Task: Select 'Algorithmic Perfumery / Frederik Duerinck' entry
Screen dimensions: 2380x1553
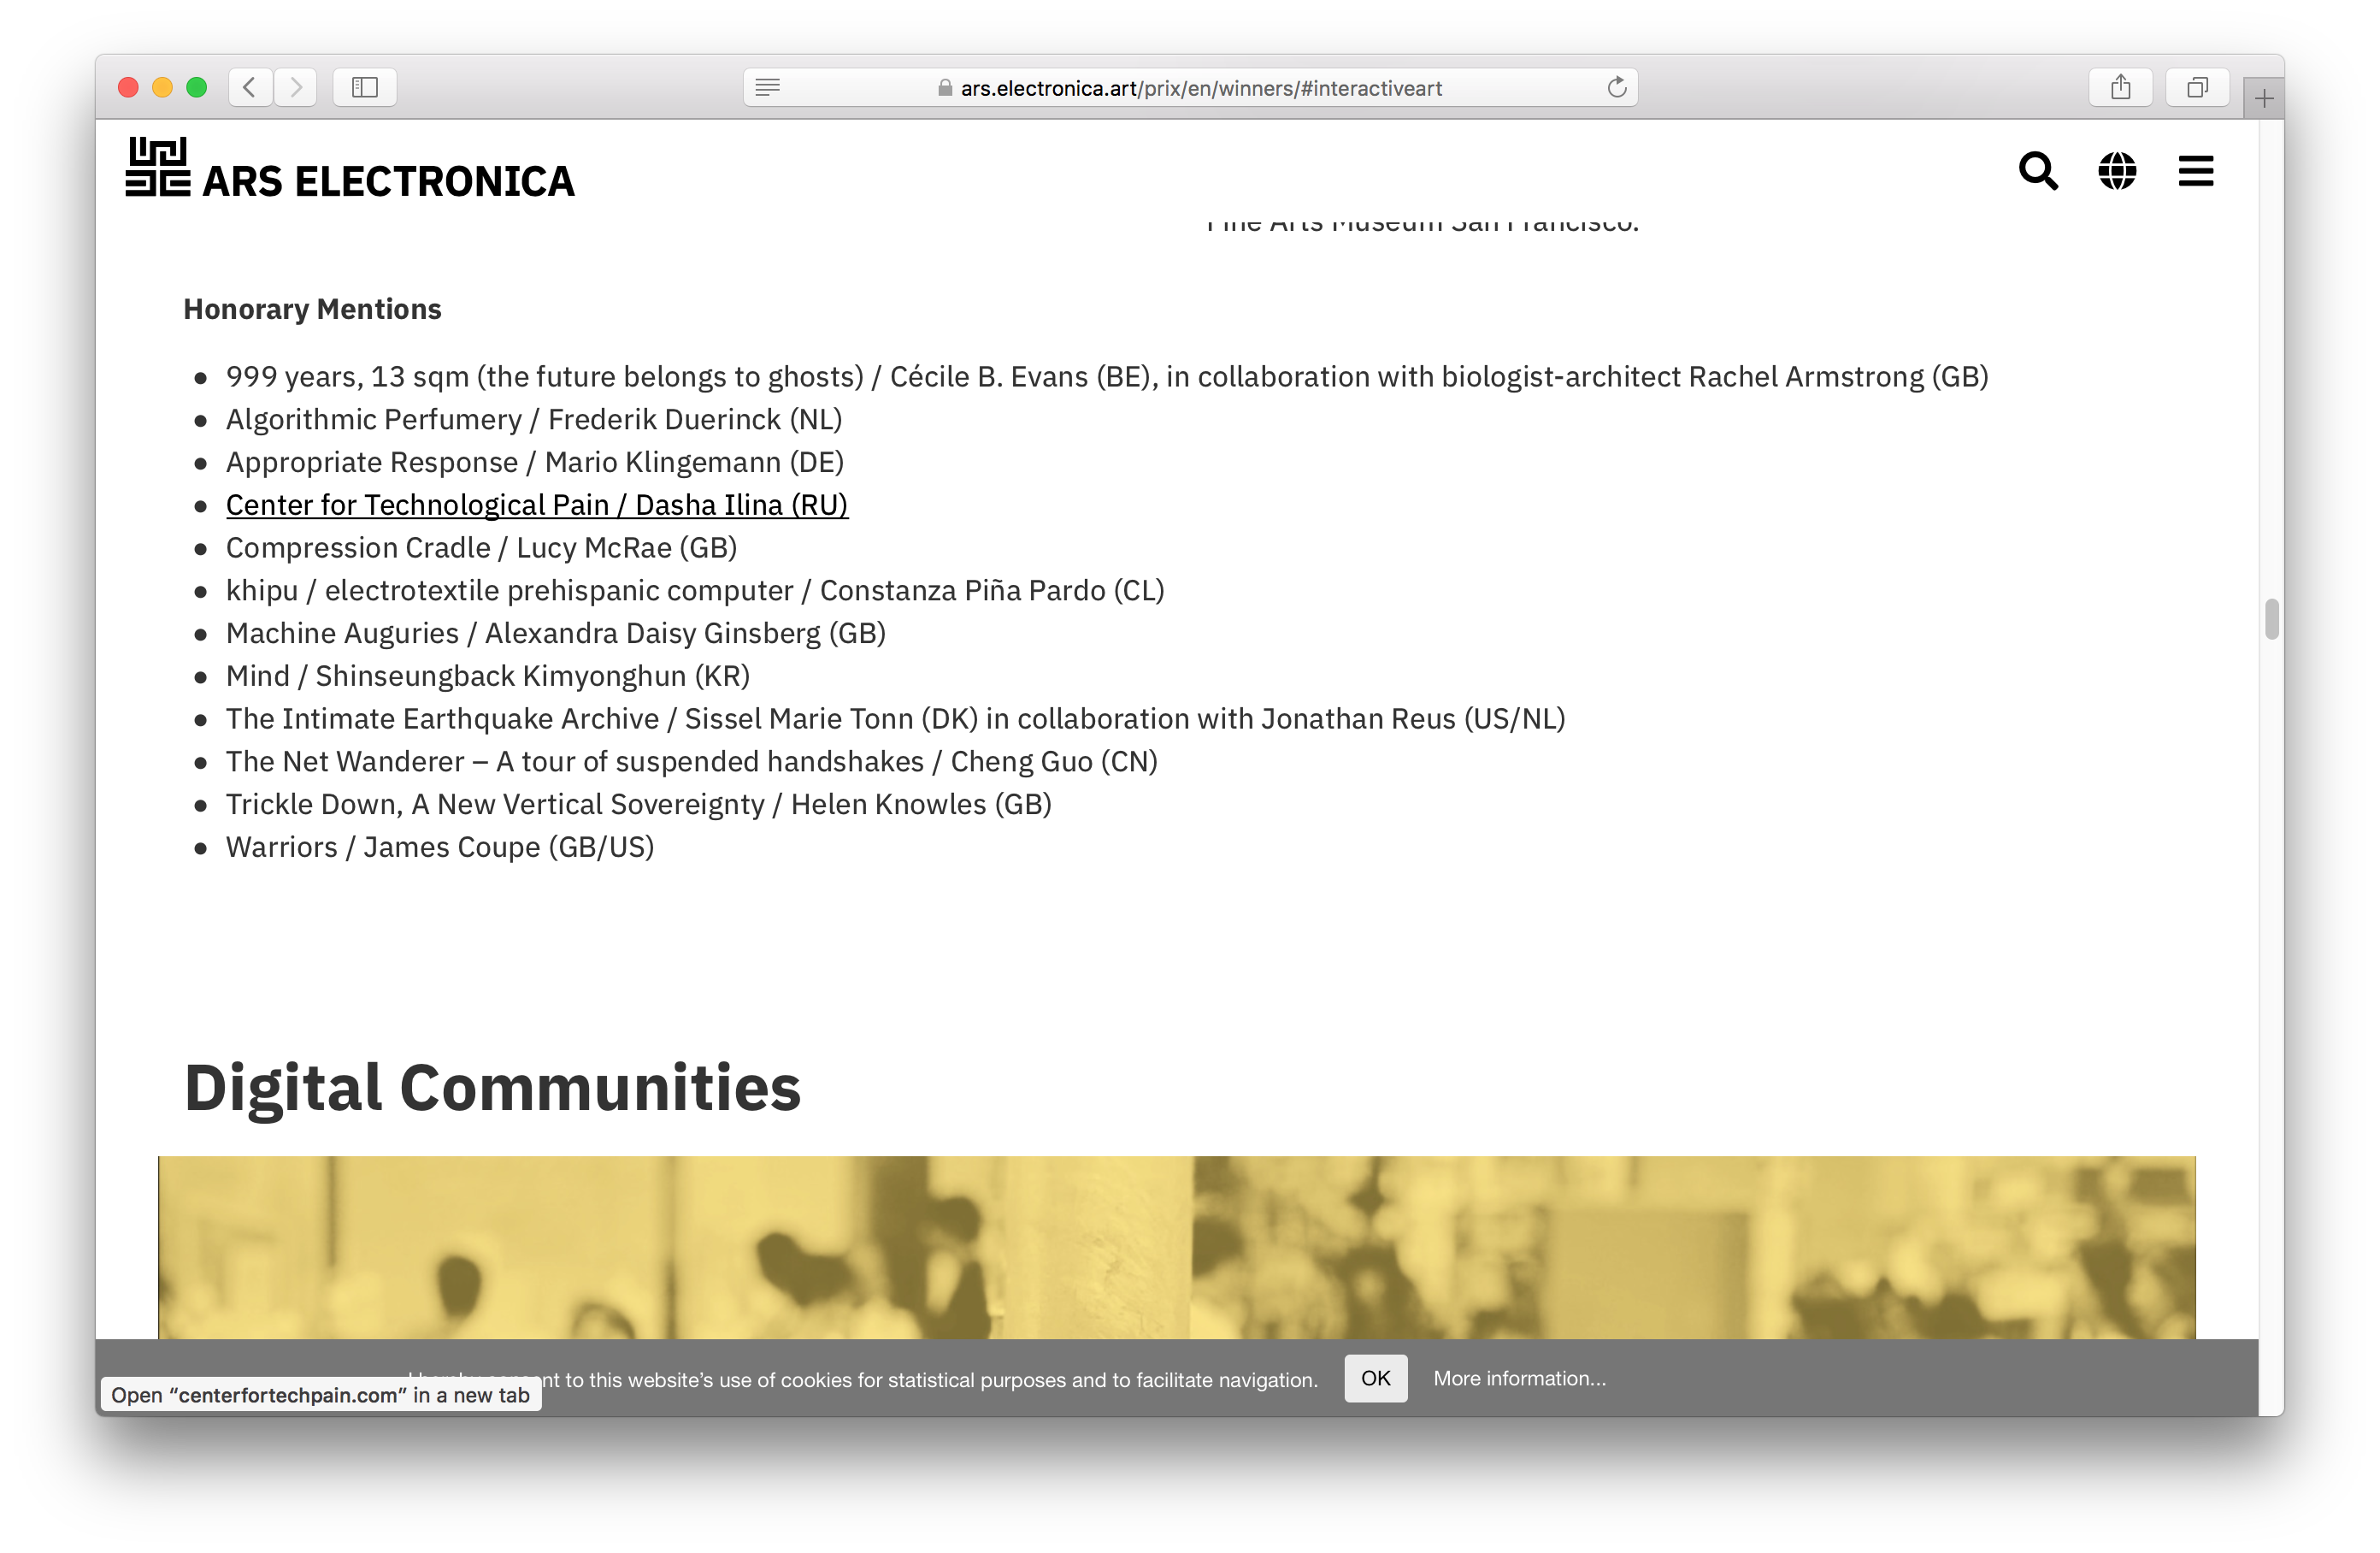Action: 534,420
